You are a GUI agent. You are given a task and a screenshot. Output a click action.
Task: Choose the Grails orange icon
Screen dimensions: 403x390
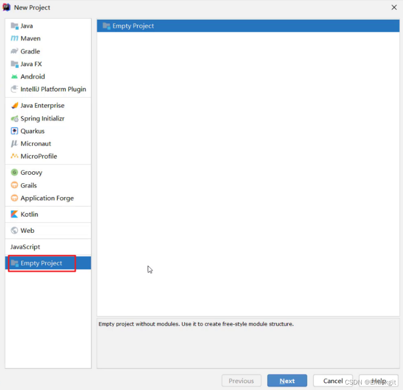[x=14, y=185]
